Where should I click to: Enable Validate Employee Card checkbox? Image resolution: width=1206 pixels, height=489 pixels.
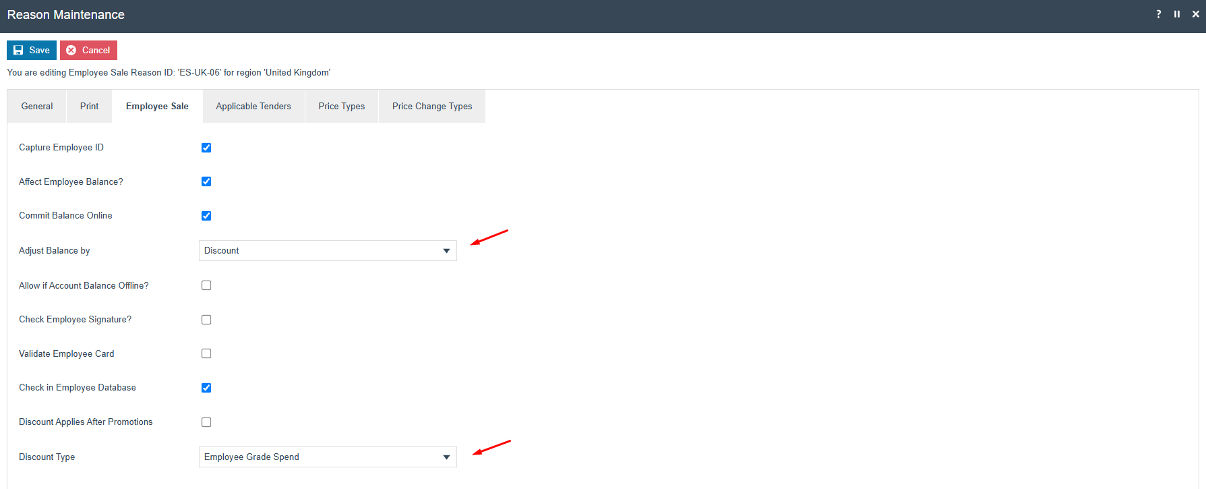pyautogui.click(x=206, y=353)
